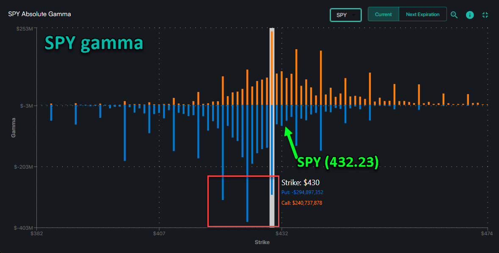Click the $382 strike axis label
The image size is (499, 253).
click(37, 234)
